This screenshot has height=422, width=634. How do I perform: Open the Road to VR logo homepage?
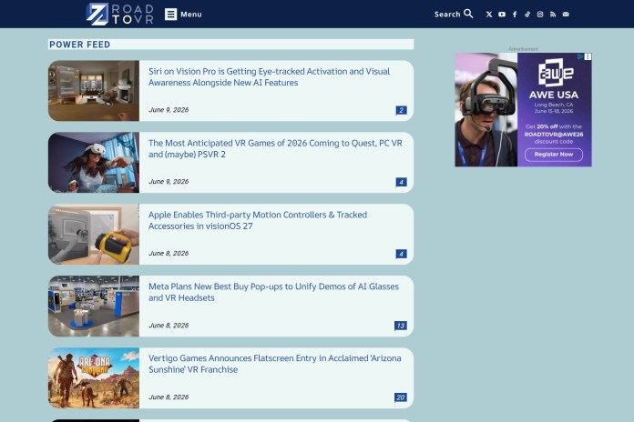[119, 15]
